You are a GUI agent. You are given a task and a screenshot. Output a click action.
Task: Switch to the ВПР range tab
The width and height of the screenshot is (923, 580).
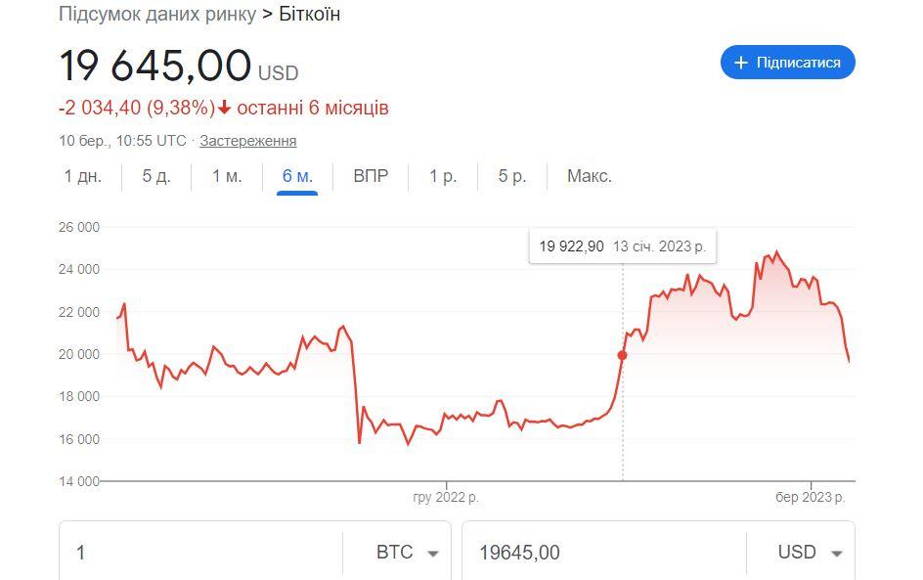(x=371, y=176)
